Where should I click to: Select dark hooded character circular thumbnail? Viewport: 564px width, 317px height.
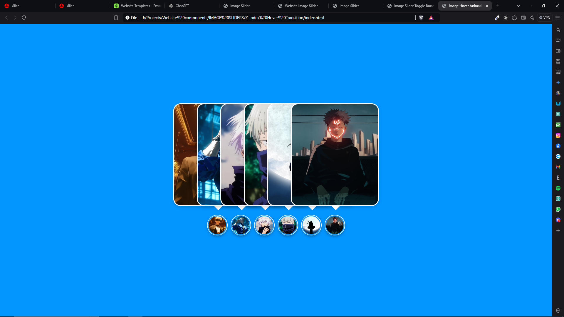pyautogui.click(x=335, y=225)
